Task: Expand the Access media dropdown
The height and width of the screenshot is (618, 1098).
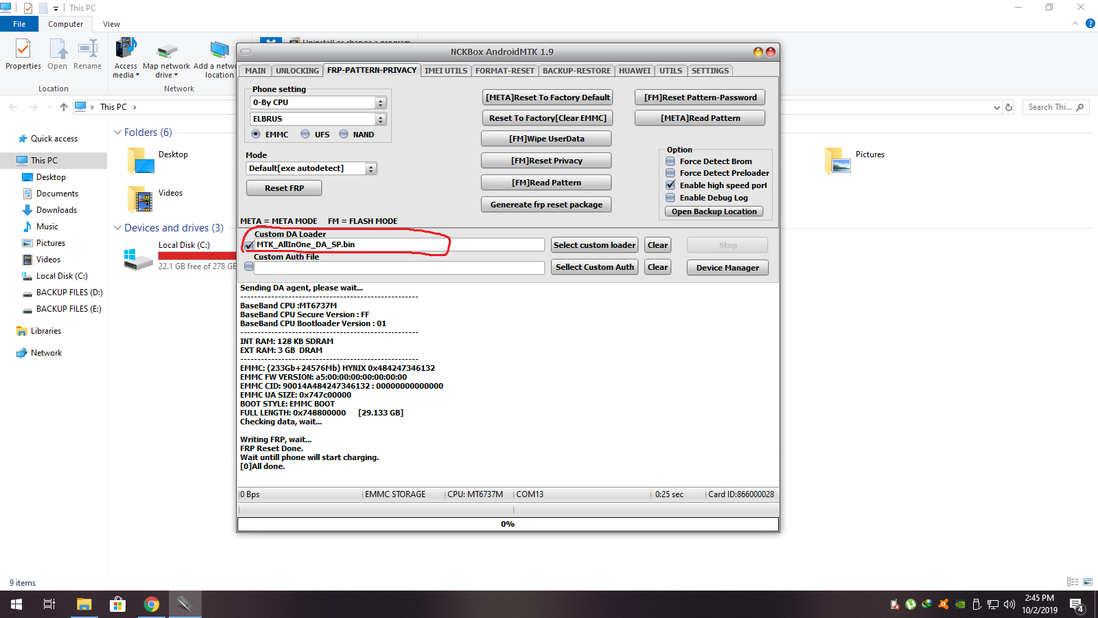Action: pyautogui.click(x=126, y=71)
